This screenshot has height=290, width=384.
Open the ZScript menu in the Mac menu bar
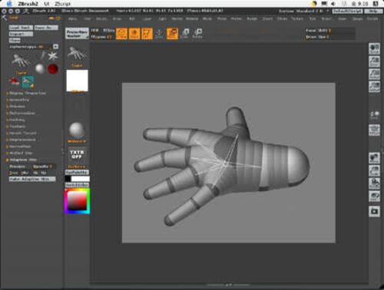[62, 4]
